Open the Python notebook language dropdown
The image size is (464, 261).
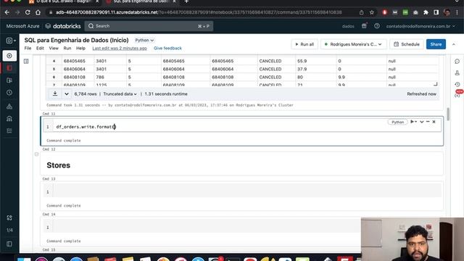click(x=144, y=41)
